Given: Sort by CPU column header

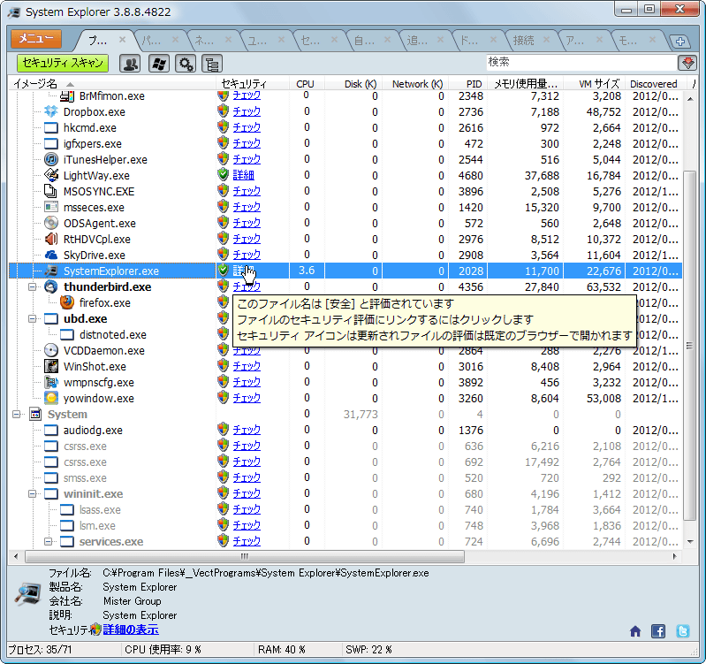Looking at the screenshot, I should coord(305,84).
